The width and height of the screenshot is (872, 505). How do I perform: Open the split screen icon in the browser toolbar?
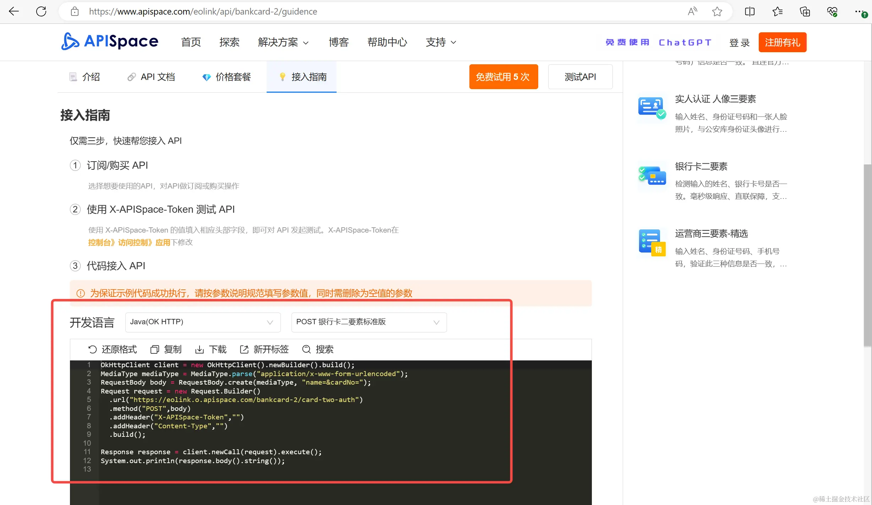(750, 12)
